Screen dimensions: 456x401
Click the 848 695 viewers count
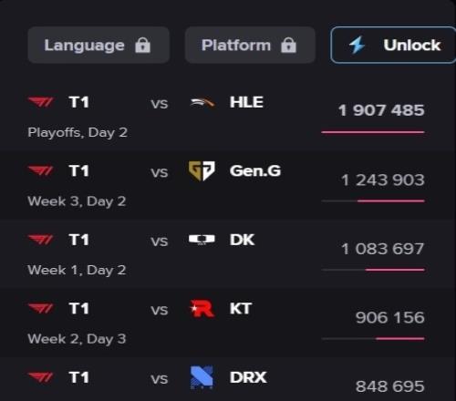[x=389, y=386]
